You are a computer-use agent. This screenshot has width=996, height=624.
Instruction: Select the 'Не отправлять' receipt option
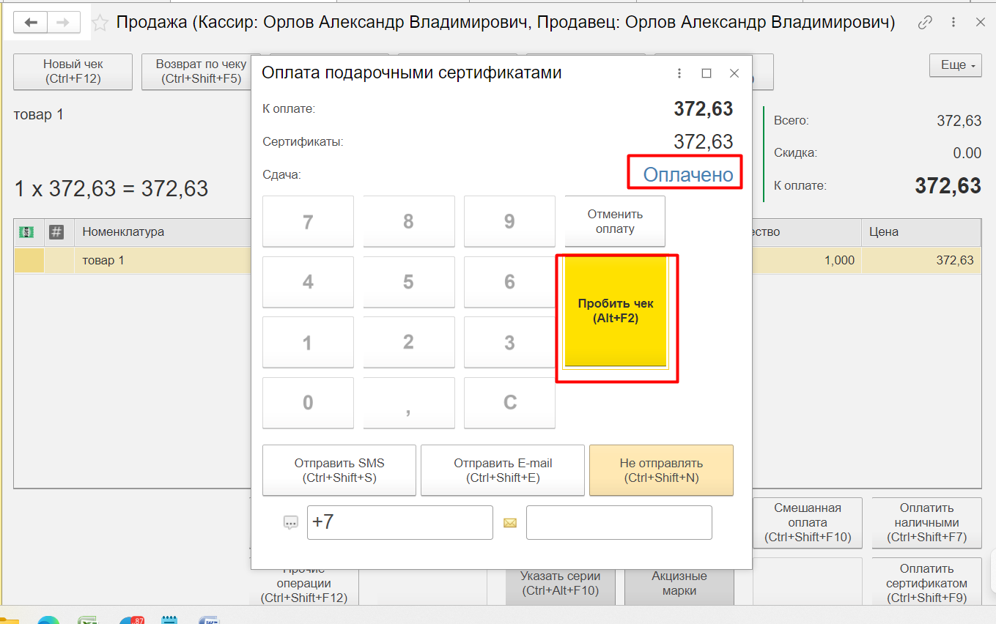(660, 470)
